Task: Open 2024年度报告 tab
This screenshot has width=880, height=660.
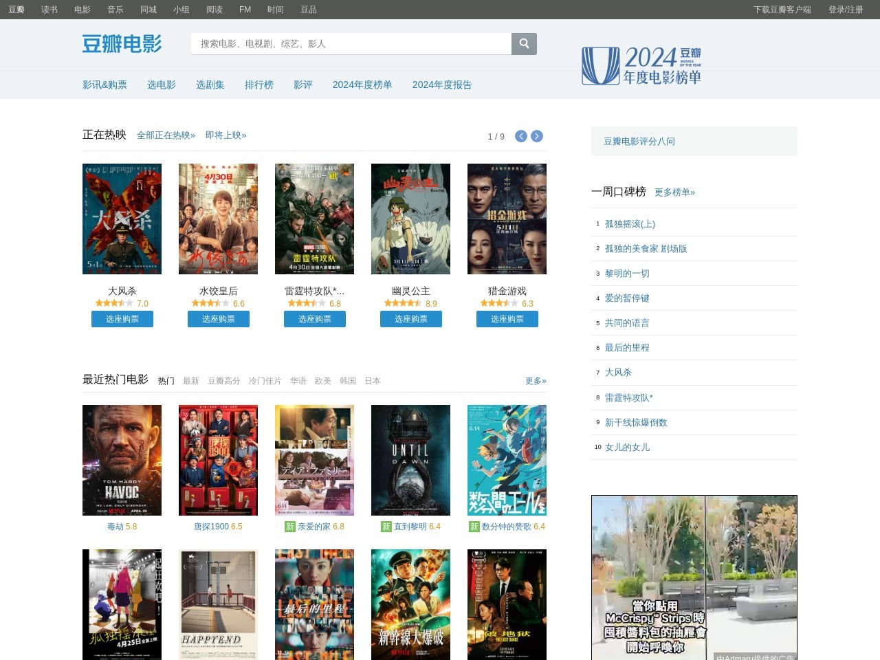Action: (x=442, y=85)
